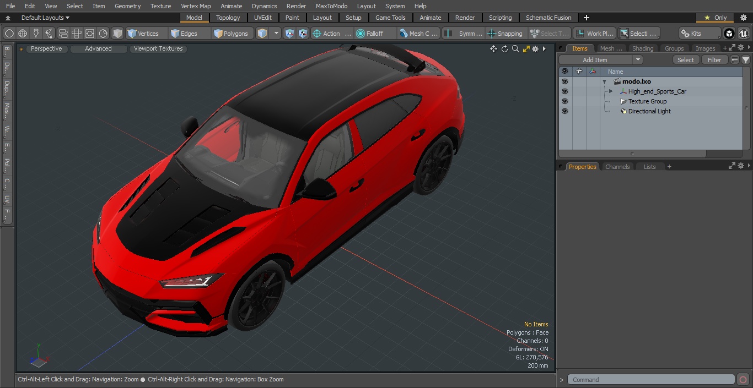Image resolution: width=753 pixels, height=388 pixels.
Task: Switch to the Channels tab
Action: (617, 167)
